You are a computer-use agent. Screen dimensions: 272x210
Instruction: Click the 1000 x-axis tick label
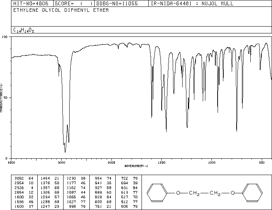click(x=212, y=163)
